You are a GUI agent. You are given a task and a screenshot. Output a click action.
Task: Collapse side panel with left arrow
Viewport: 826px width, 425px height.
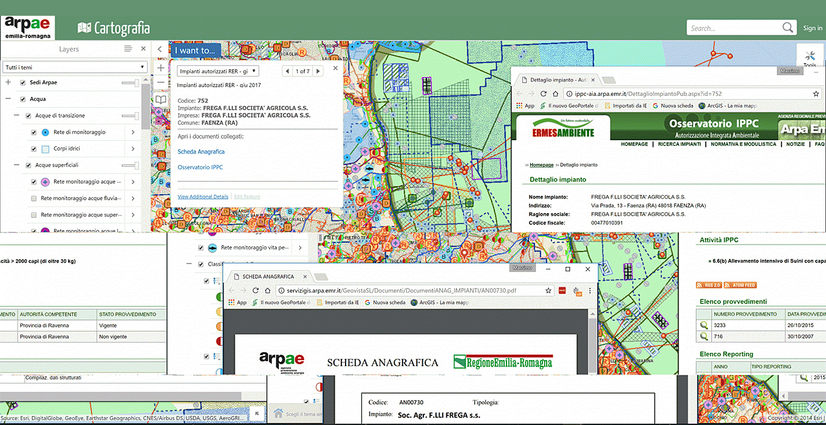[x=160, y=50]
